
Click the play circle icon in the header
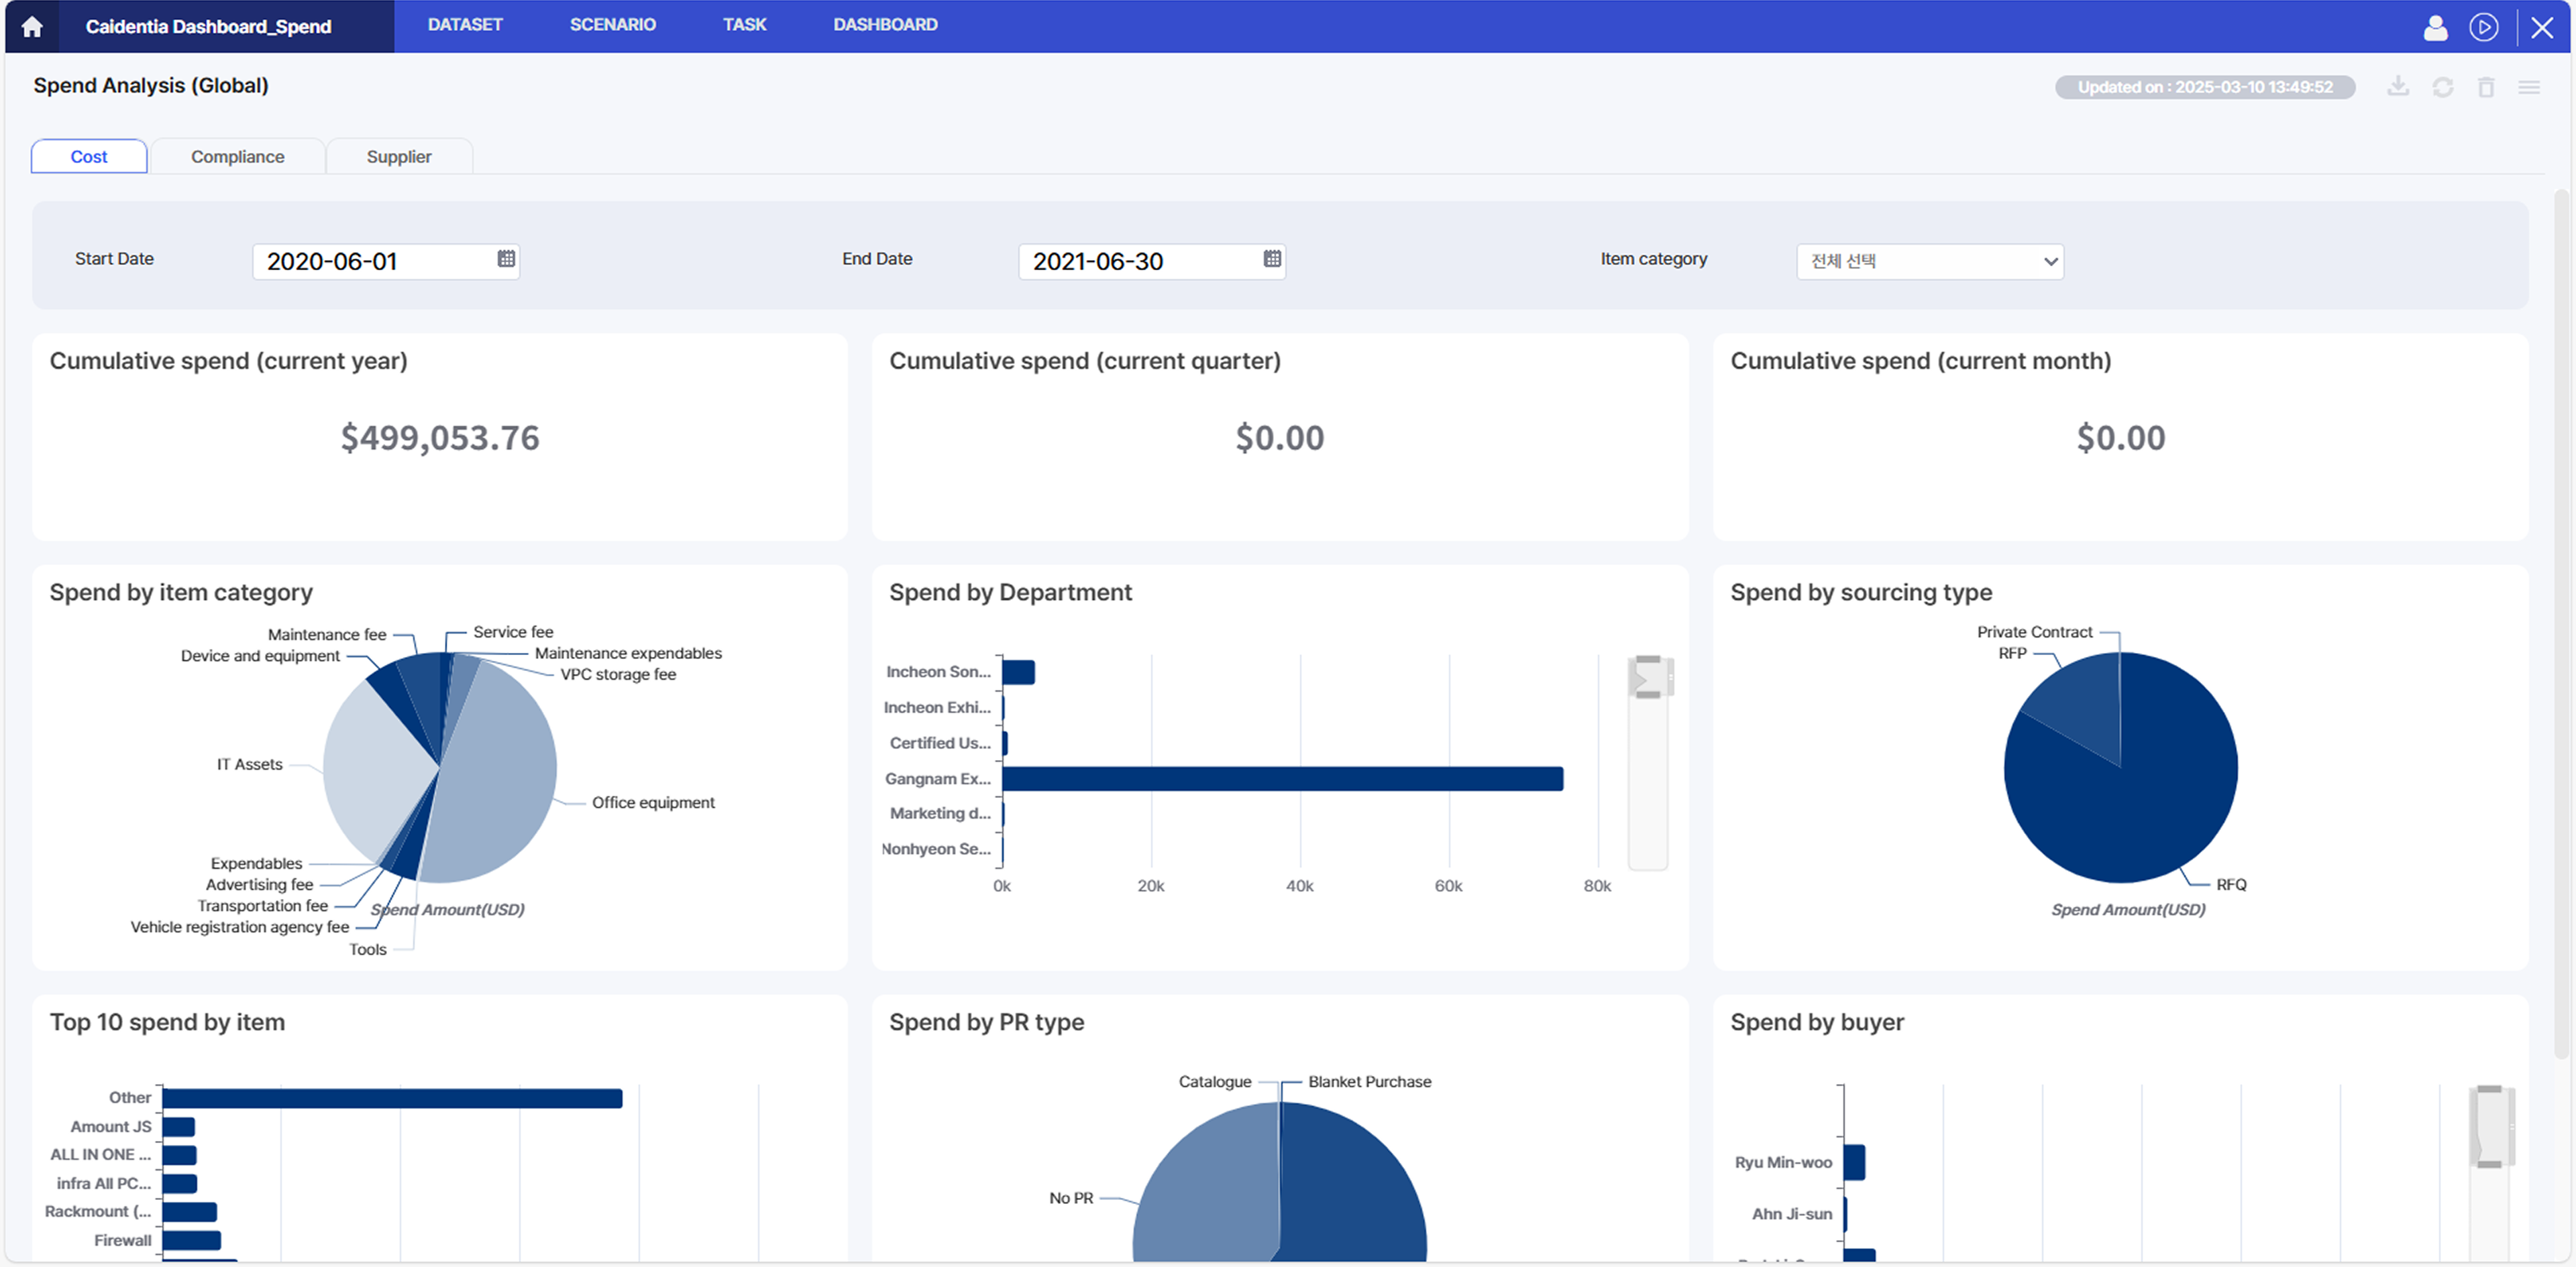point(2483,27)
